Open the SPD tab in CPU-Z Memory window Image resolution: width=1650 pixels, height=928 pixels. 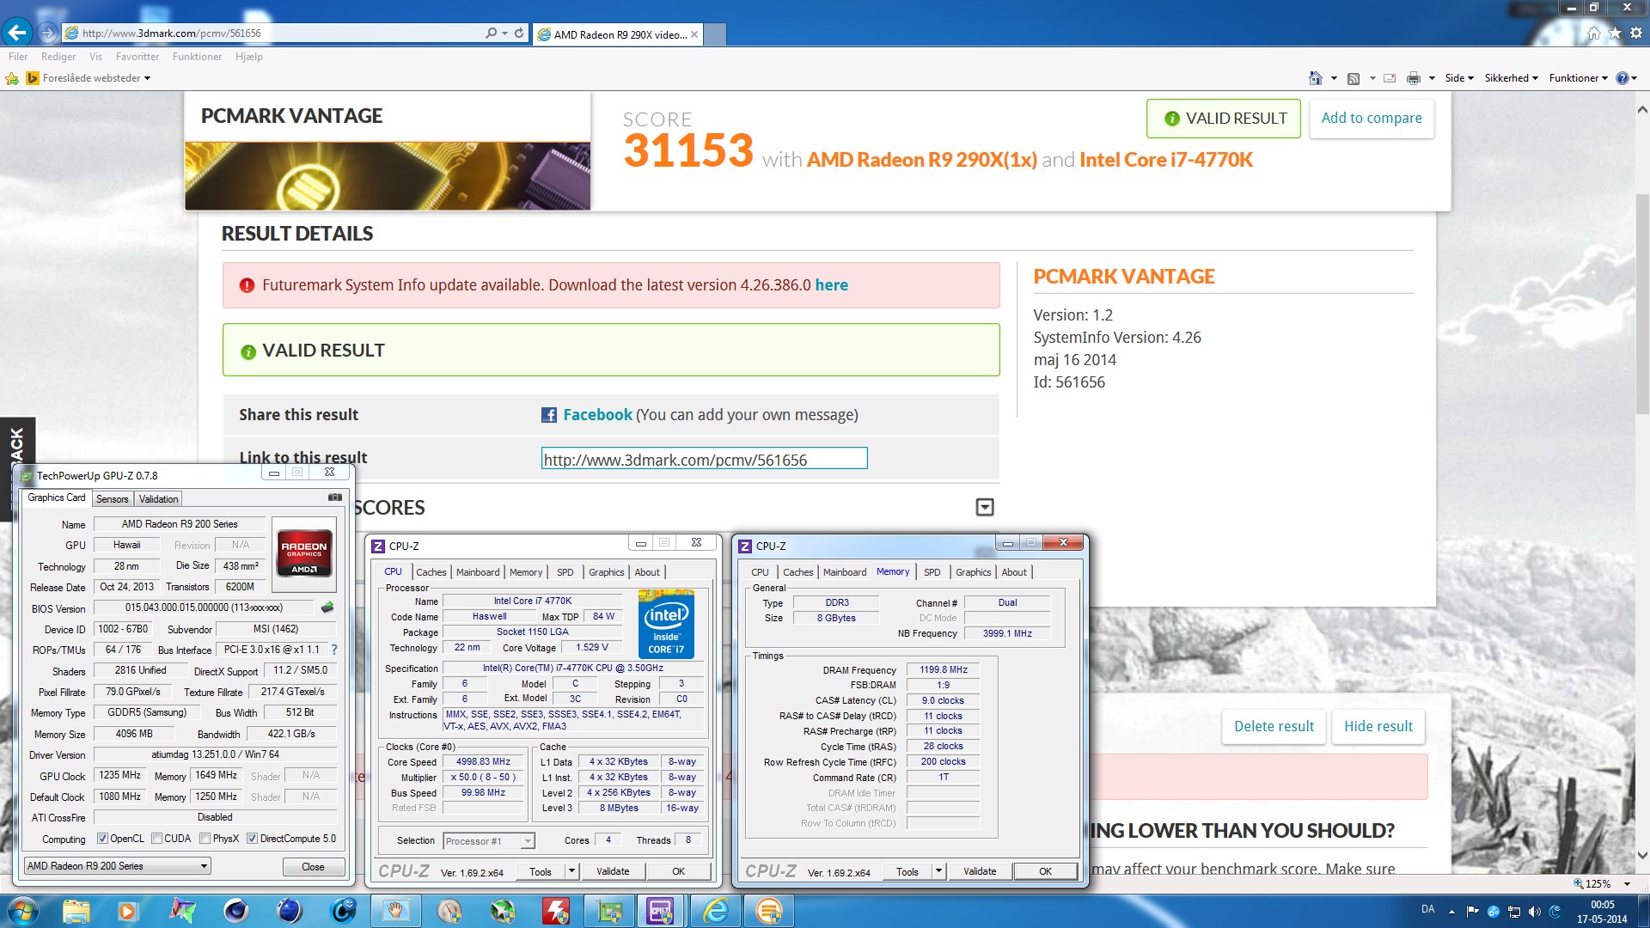point(932,572)
